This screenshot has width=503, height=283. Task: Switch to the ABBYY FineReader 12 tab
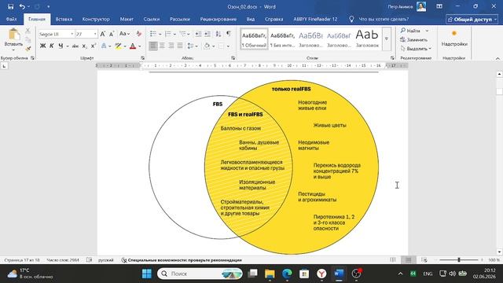click(315, 19)
